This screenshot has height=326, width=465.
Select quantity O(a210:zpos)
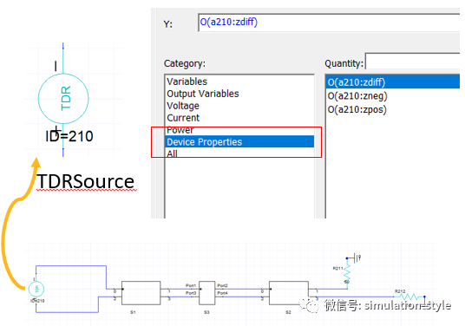tap(393, 109)
